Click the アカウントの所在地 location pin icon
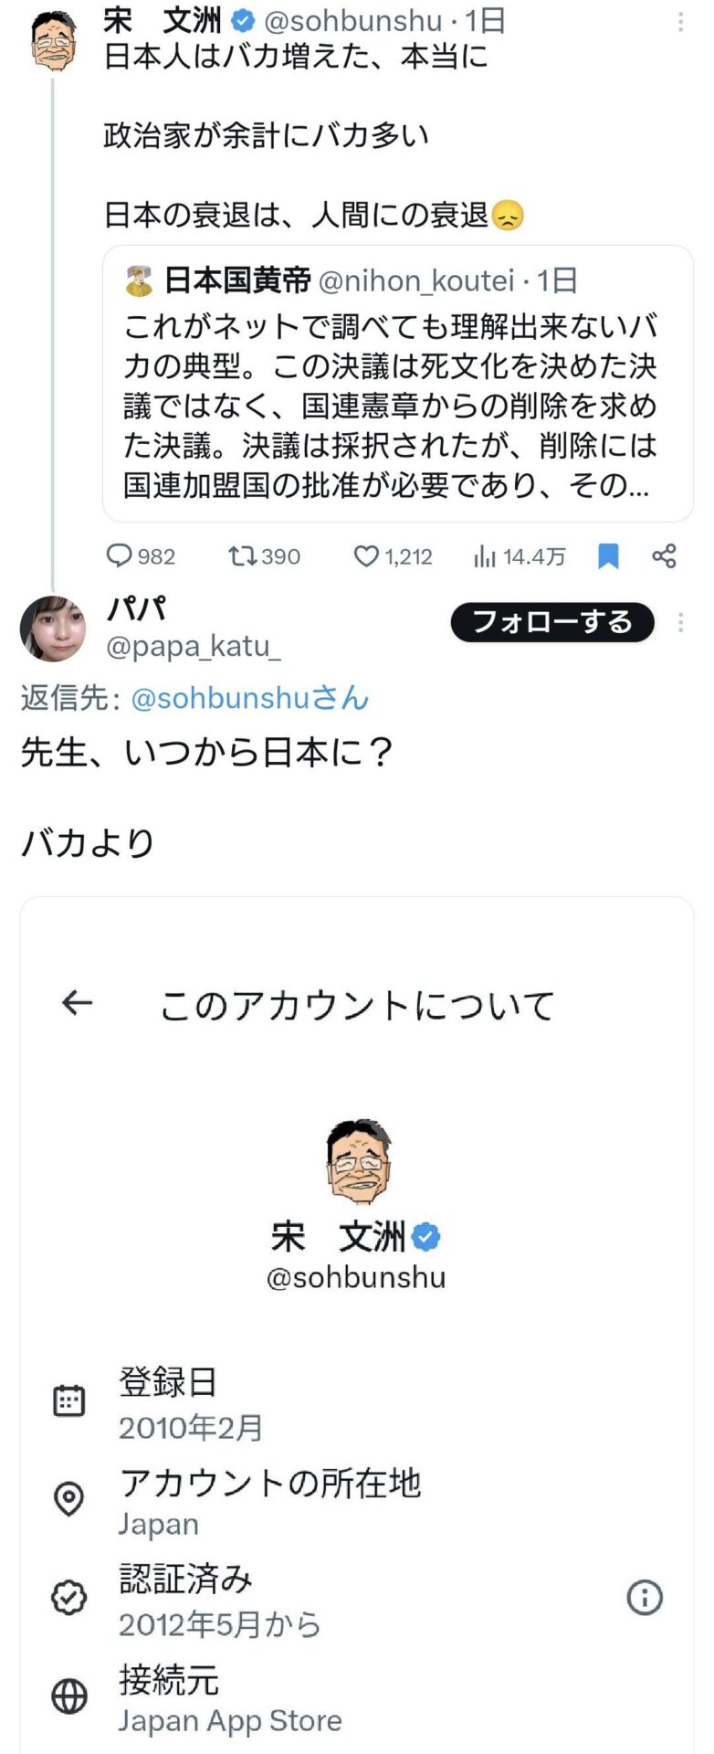The width and height of the screenshot is (714, 1754). coord(69,1499)
